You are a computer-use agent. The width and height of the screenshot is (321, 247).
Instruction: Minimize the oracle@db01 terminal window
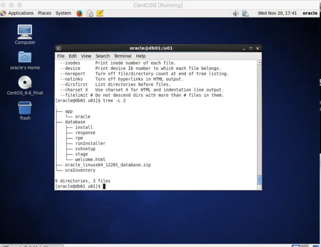pos(244,48)
